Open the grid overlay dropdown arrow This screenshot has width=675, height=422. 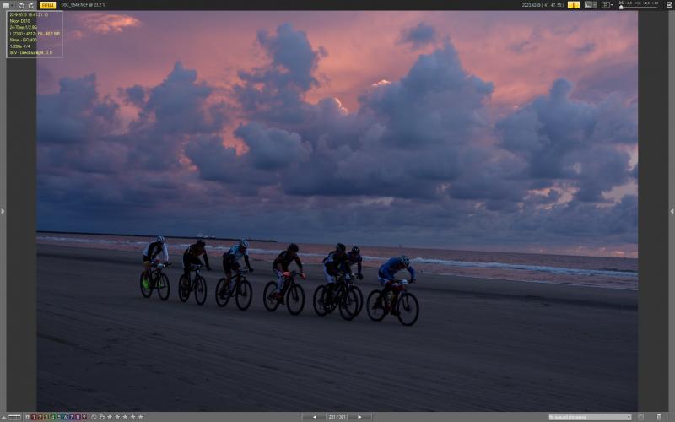point(612,5)
